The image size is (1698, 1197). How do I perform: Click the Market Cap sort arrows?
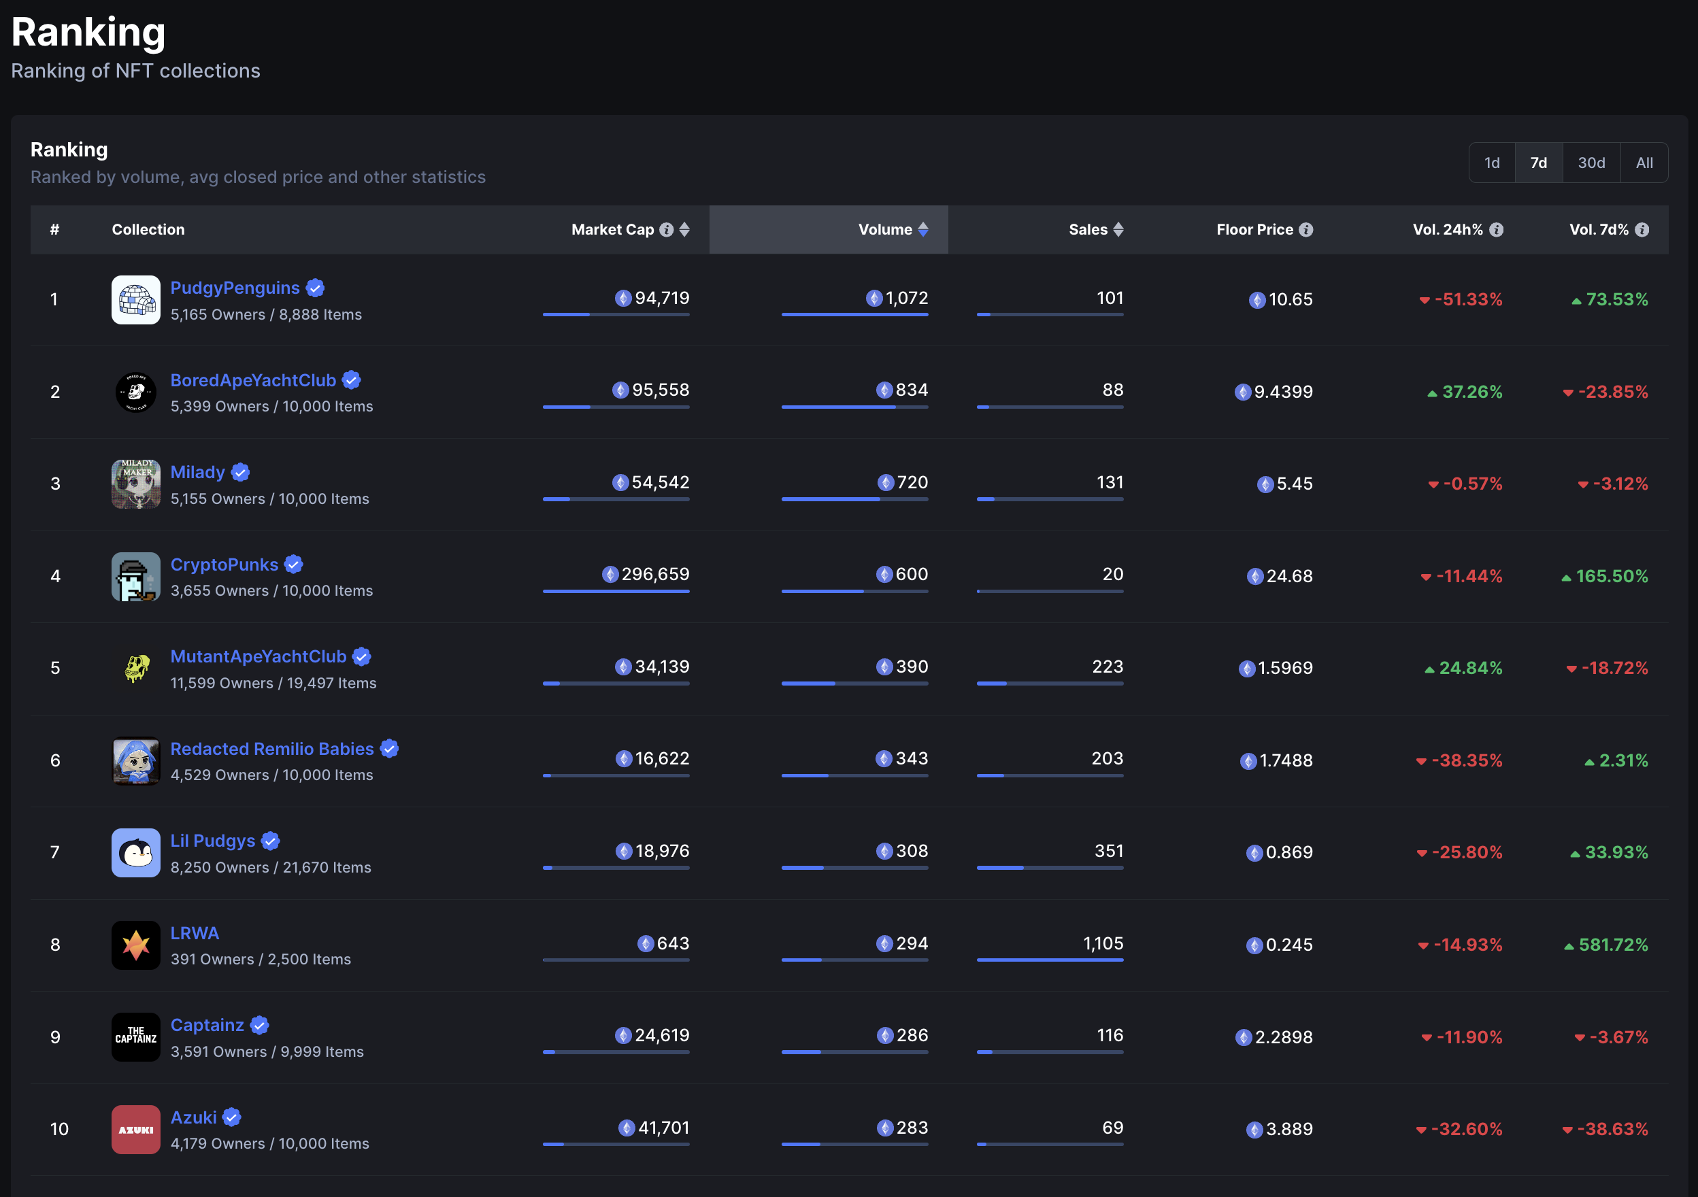point(684,230)
